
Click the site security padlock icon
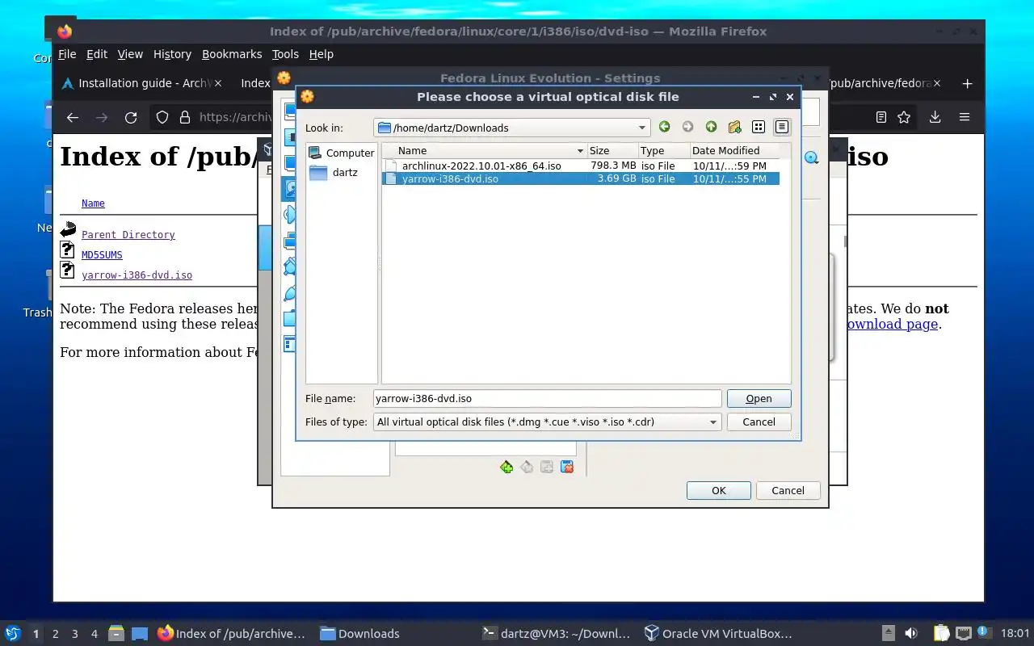pyautogui.click(x=184, y=117)
